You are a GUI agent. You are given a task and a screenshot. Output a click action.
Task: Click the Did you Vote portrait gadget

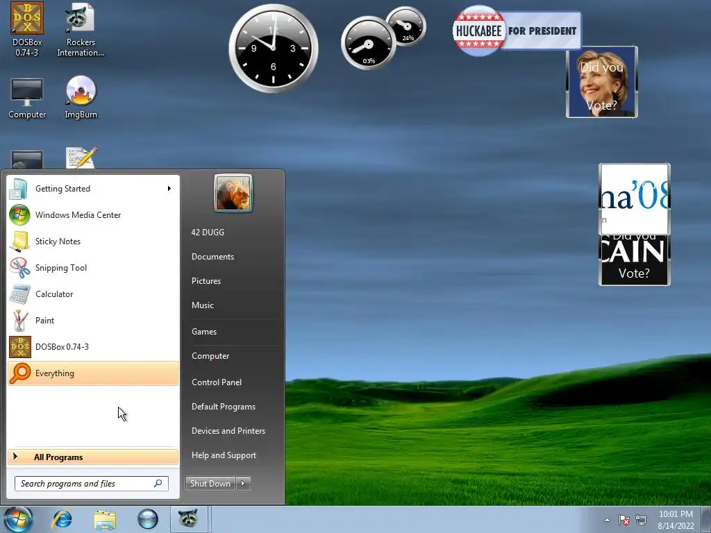[x=602, y=82]
